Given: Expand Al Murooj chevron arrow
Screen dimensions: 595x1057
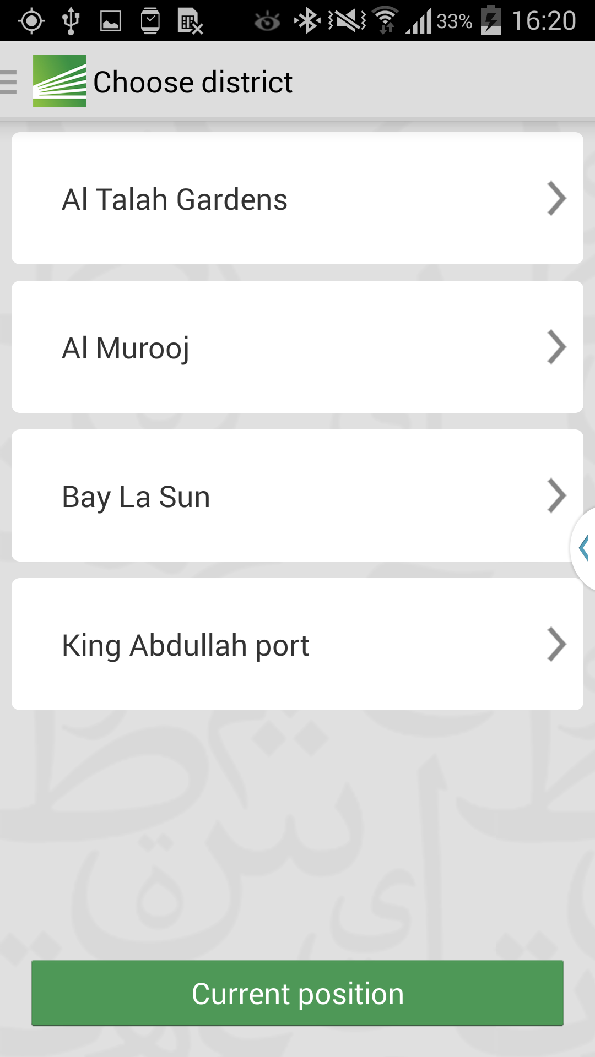Looking at the screenshot, I should pos(556,347).
